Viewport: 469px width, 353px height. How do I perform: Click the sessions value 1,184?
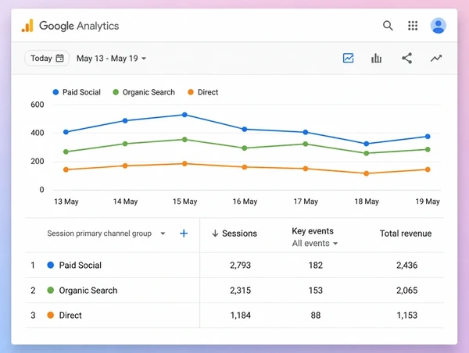click(x=241, y=316)
